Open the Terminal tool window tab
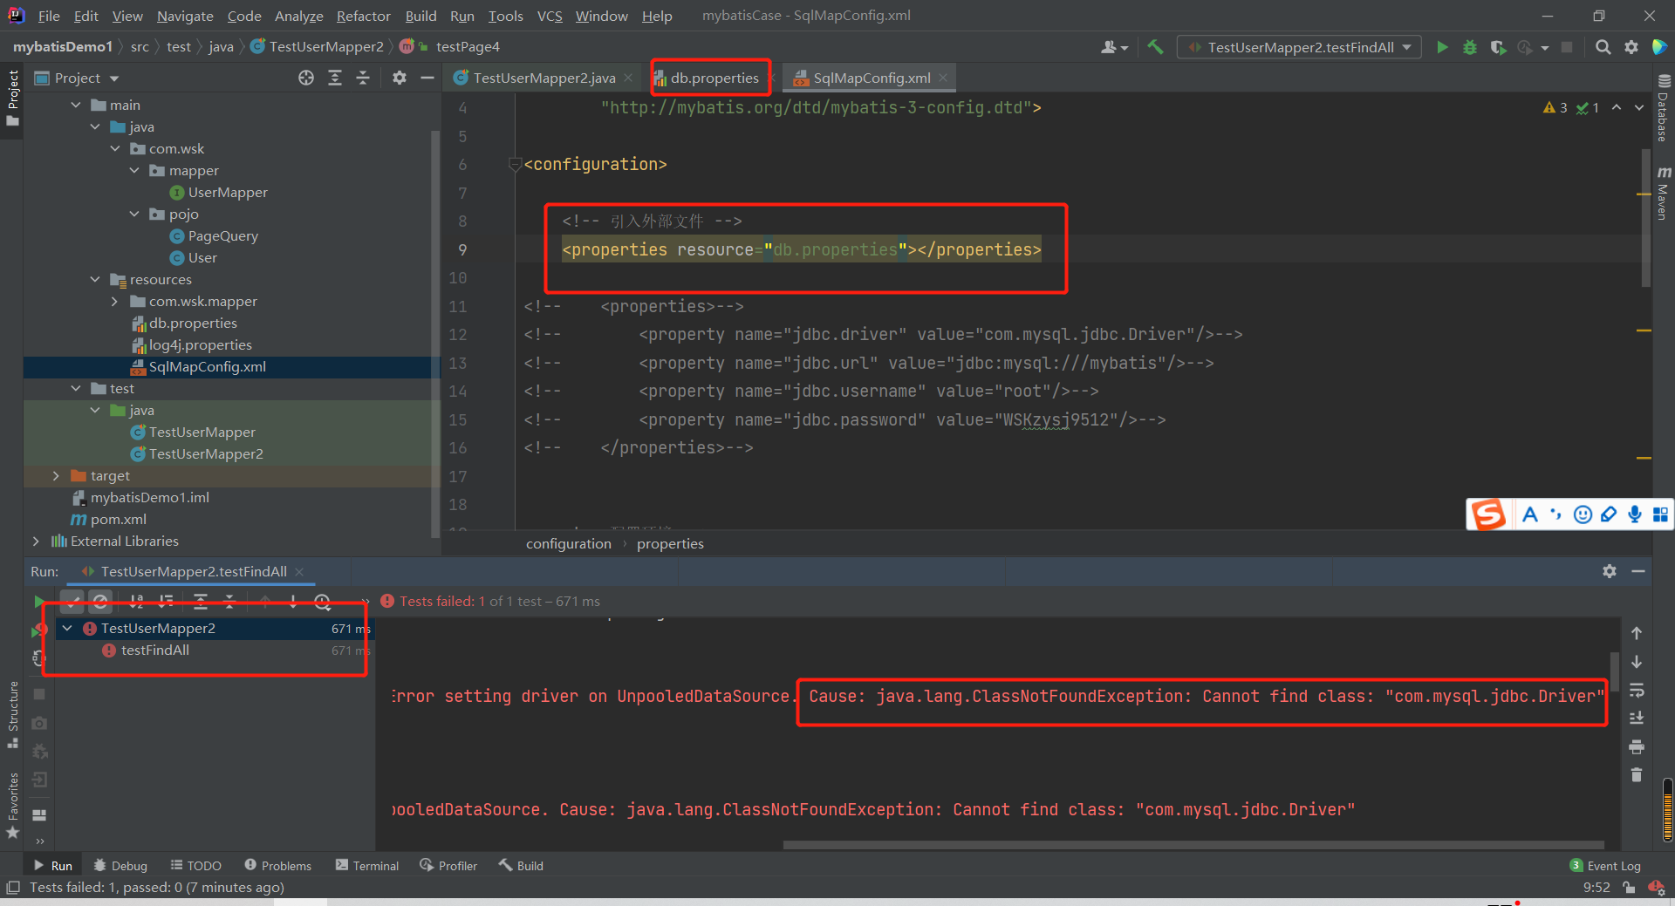The width and height of the screenshot is (1675, 906). pyautogui.click(x=366, y=865)
